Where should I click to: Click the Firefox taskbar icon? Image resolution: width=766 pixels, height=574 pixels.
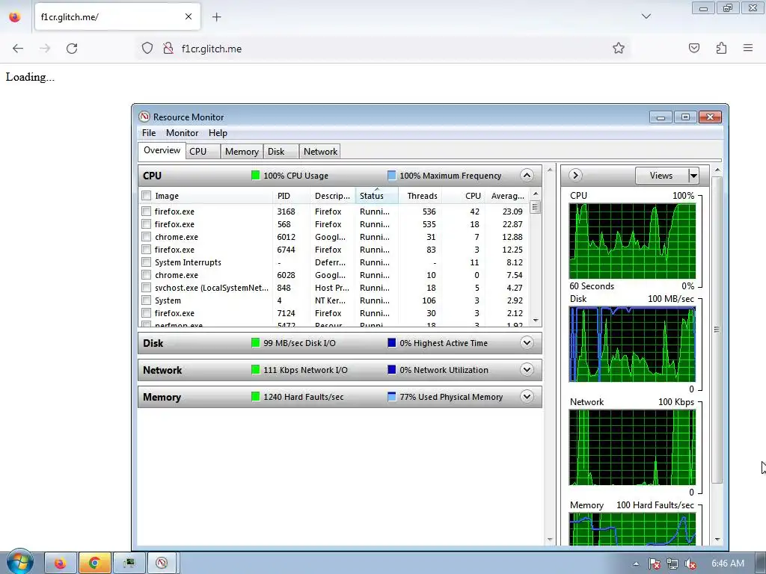pos(60,564)
